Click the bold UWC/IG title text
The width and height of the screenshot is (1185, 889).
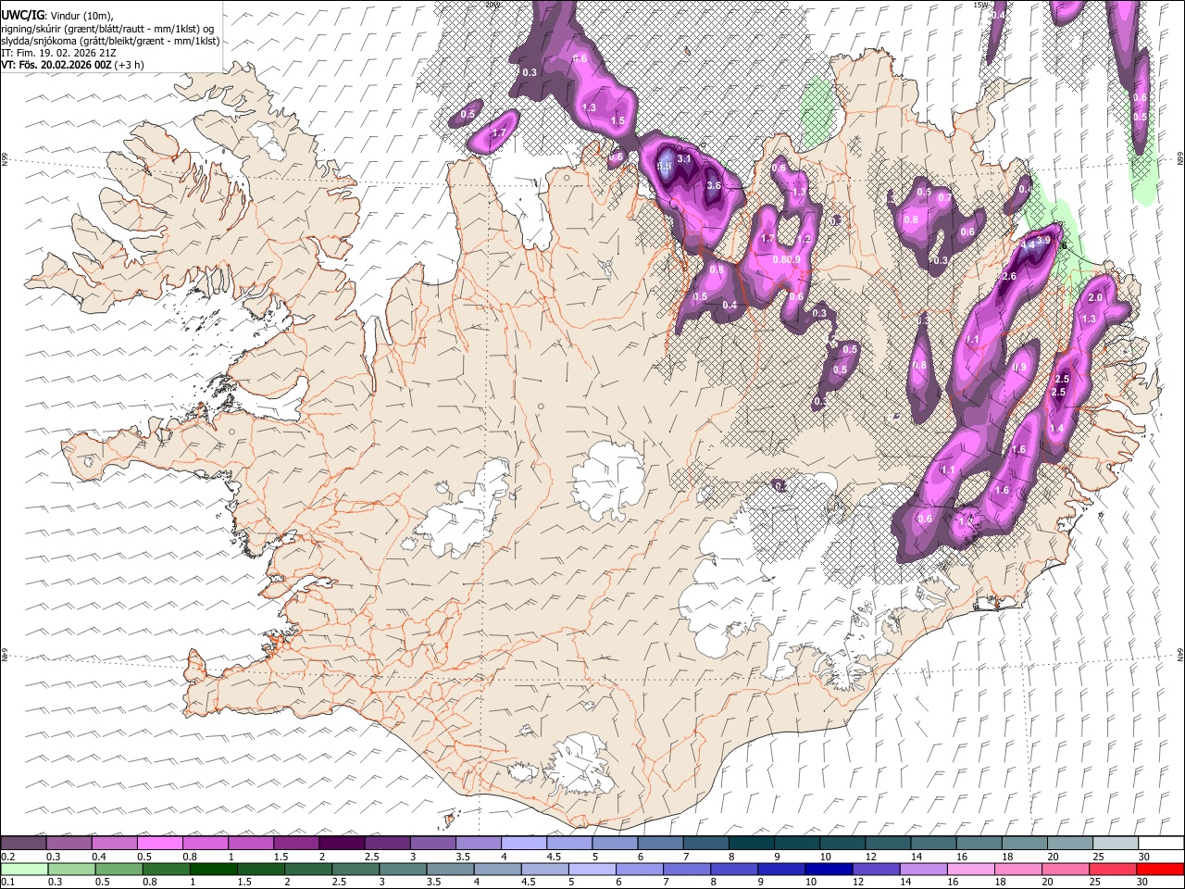point(22,15)
